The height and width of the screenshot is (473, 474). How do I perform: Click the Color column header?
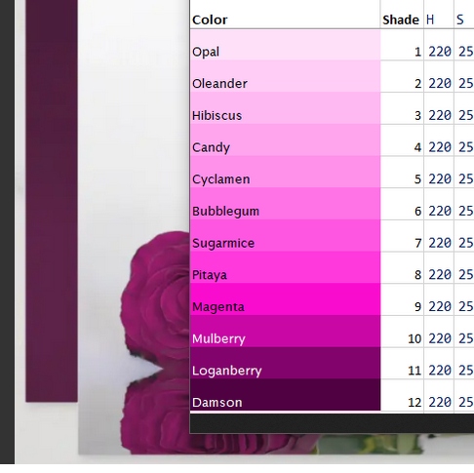[x=210, y=20]
